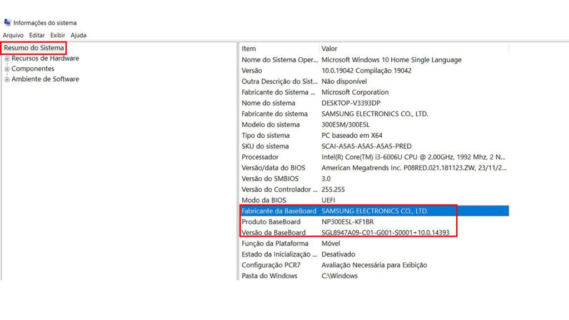Click the Intel(R) Core(TM) i3-6006U value
This screenshot has height=320, width=569.
click(413, 157)
